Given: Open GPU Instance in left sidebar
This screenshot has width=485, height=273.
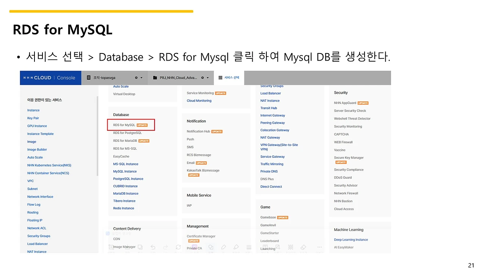Looking at the screenshot, I should tap(37, 126).
